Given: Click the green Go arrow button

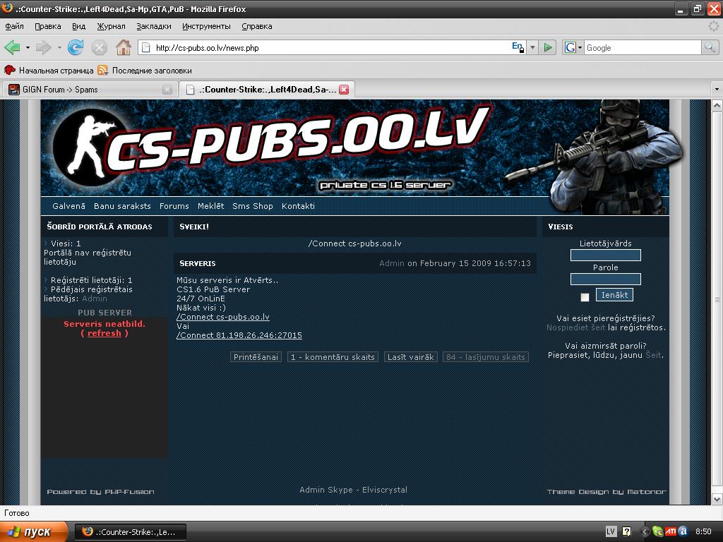Looking at the screenshot, I should pos(548,47).
